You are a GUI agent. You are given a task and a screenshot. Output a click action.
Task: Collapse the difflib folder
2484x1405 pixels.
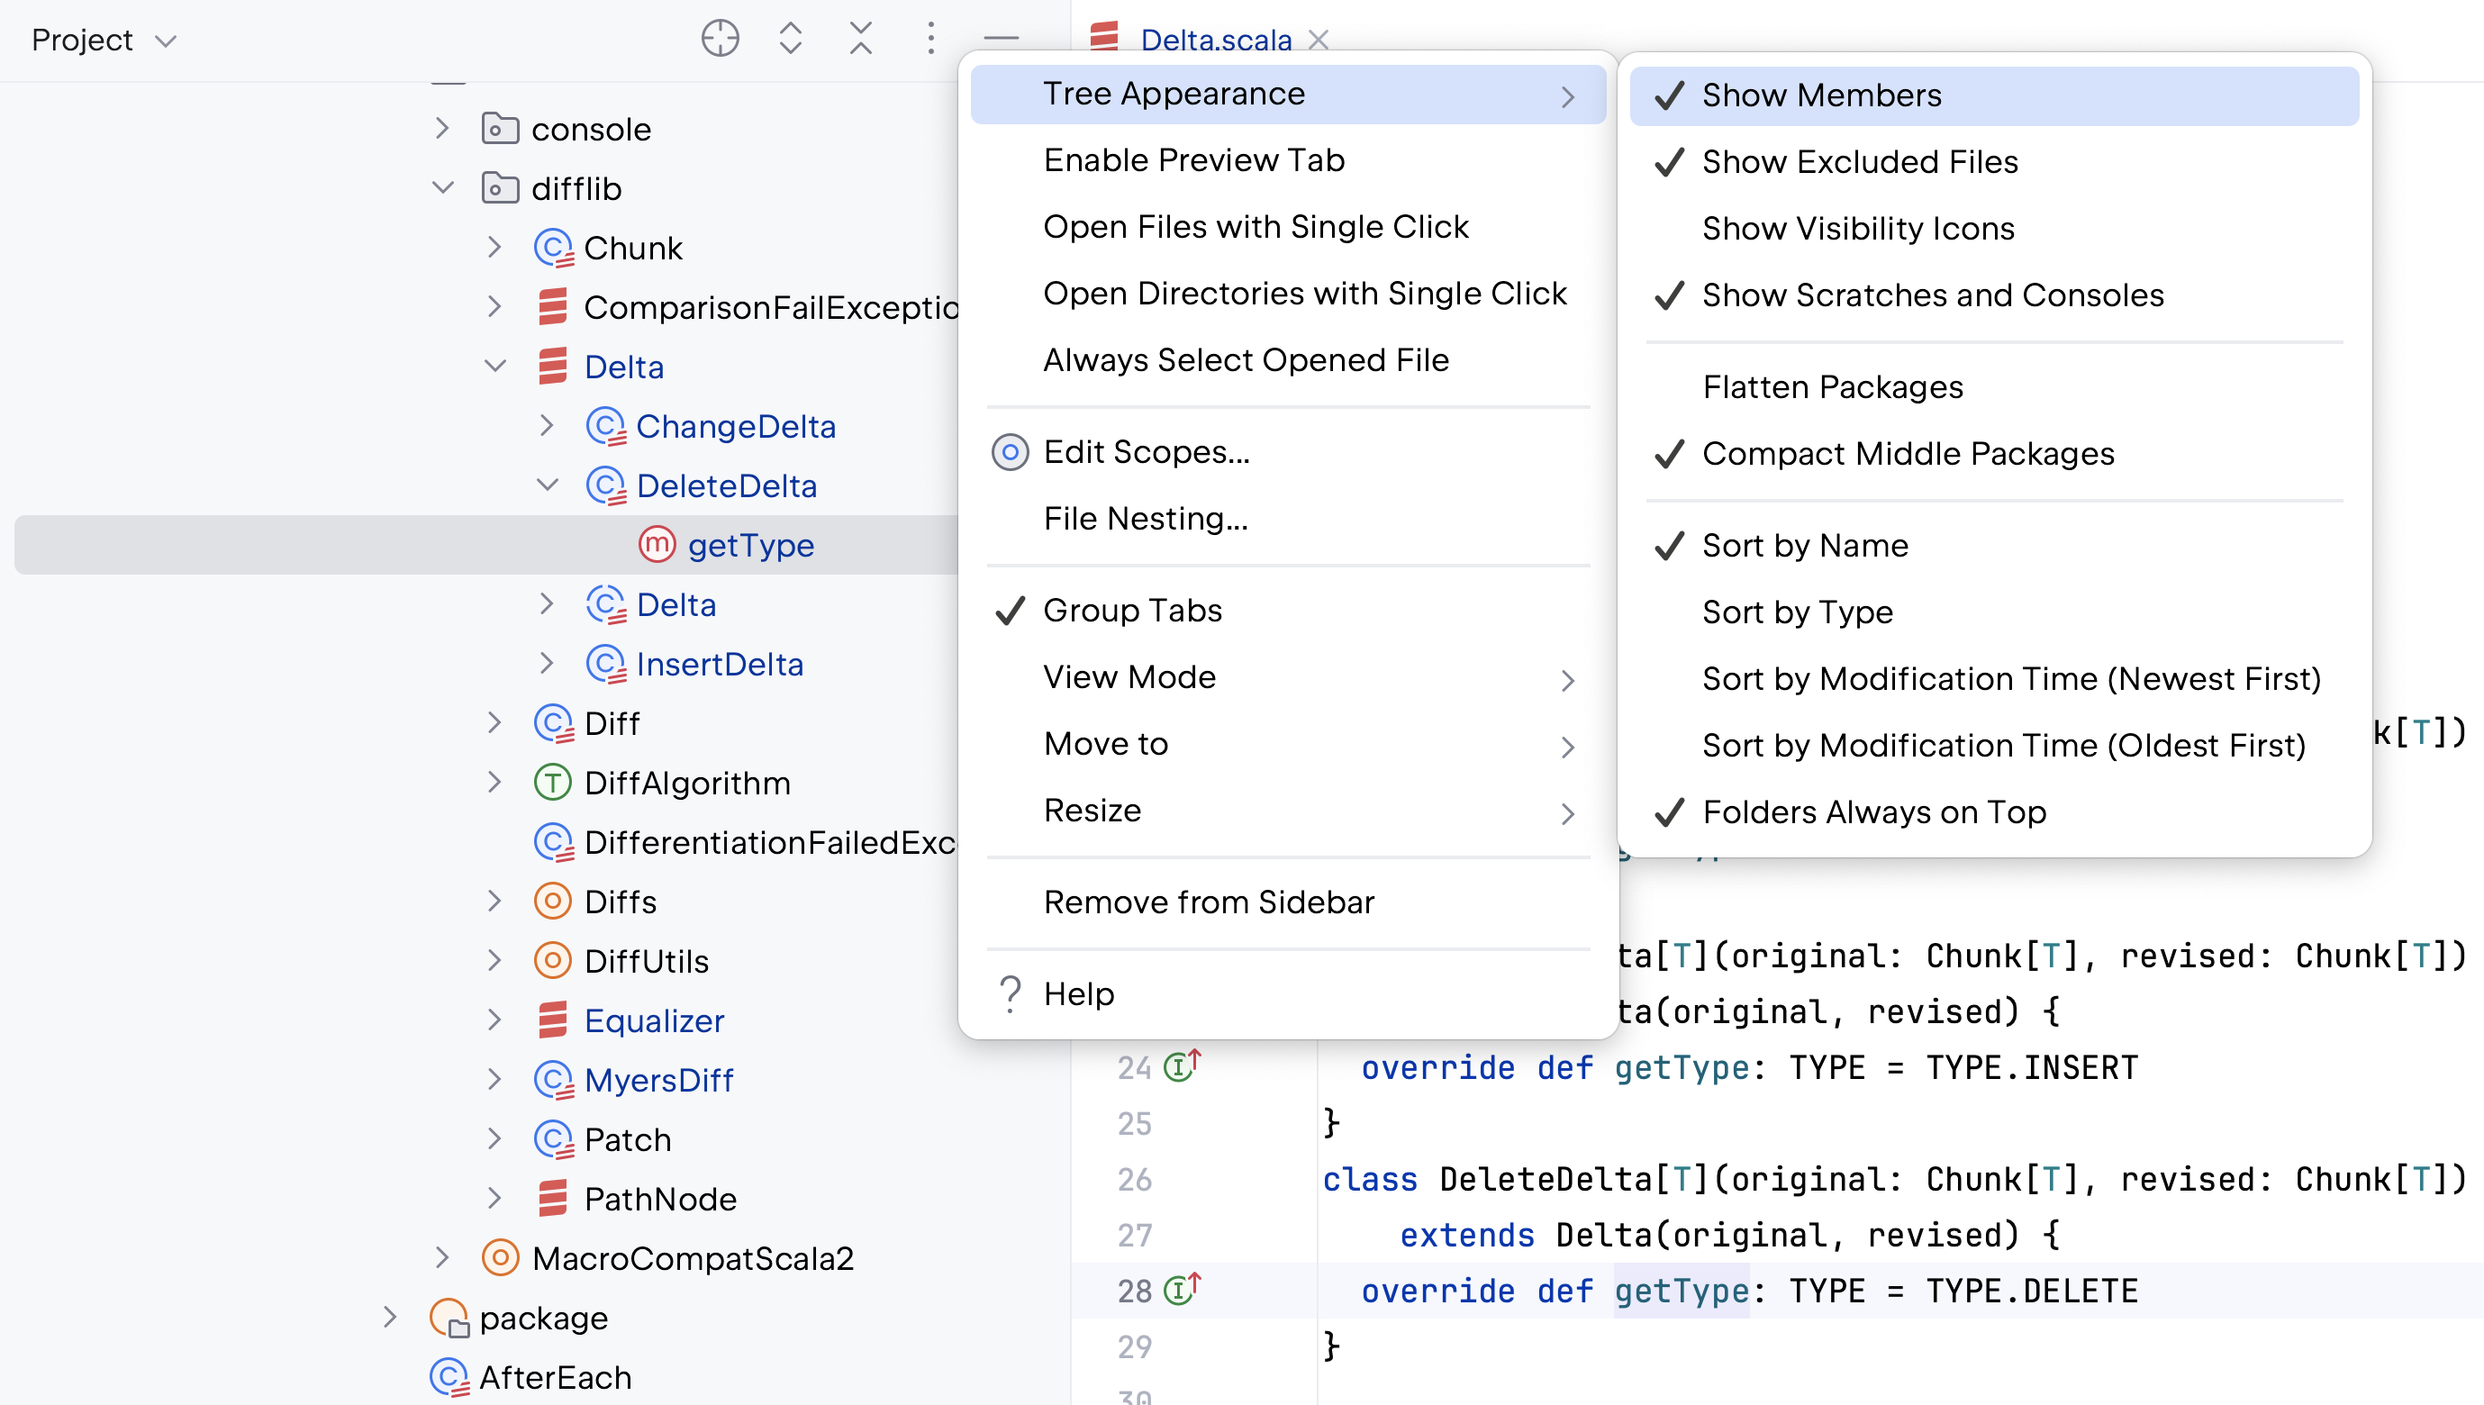(443, 187)
